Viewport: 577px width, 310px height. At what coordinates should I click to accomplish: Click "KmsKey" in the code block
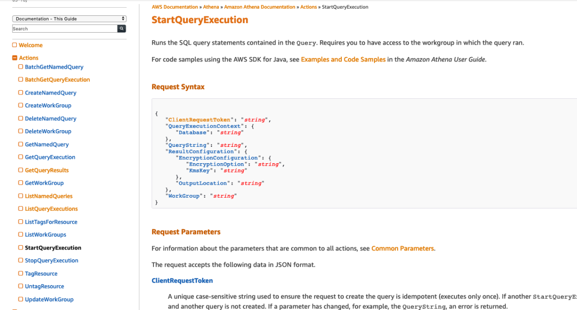click(x=201, y=170)
